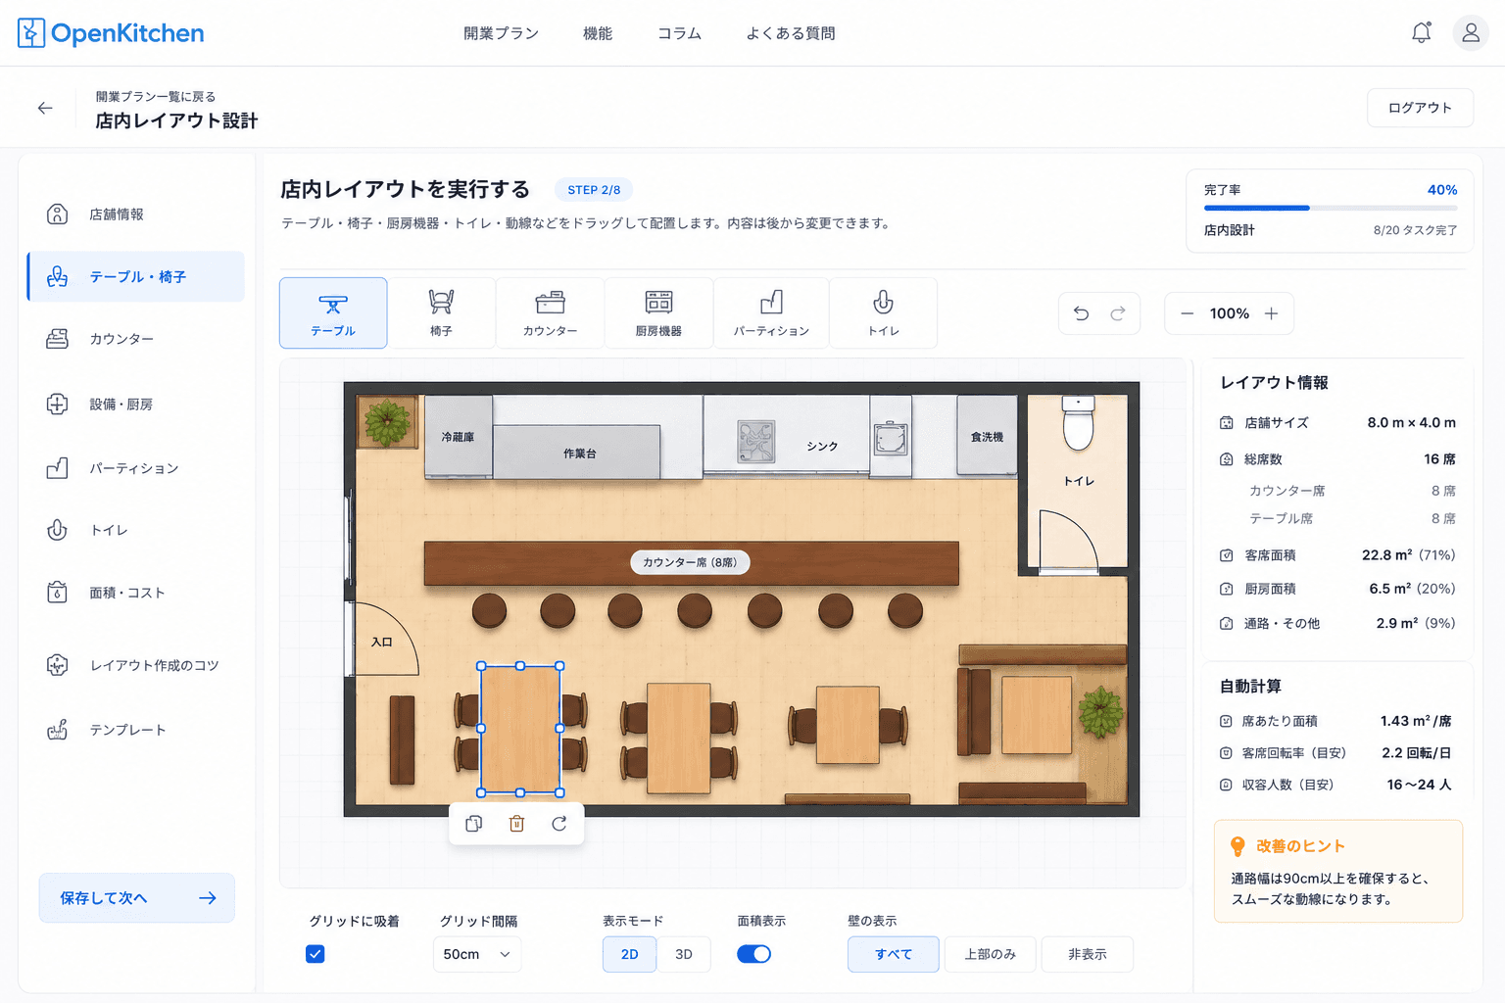The width and height of the screenshot is (1505, 1003).
Task: Open user profile avatar
Action: [x=1471, y=32]
